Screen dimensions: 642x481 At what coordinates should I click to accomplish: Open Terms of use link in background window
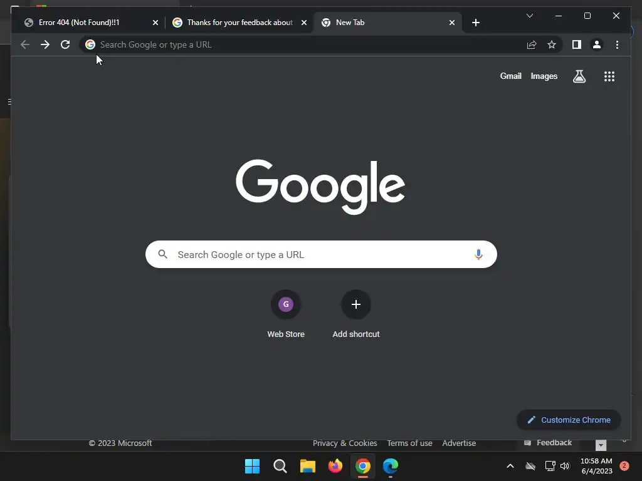(x=409, y=443)
